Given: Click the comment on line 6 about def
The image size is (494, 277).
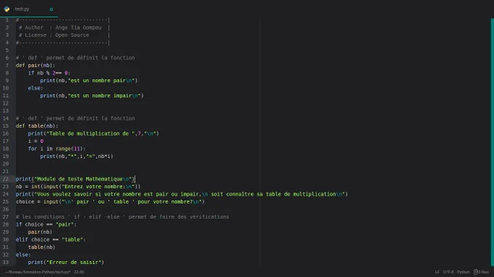Looking at the screenshot, I should pyautogui.click(x=76, y=58).
